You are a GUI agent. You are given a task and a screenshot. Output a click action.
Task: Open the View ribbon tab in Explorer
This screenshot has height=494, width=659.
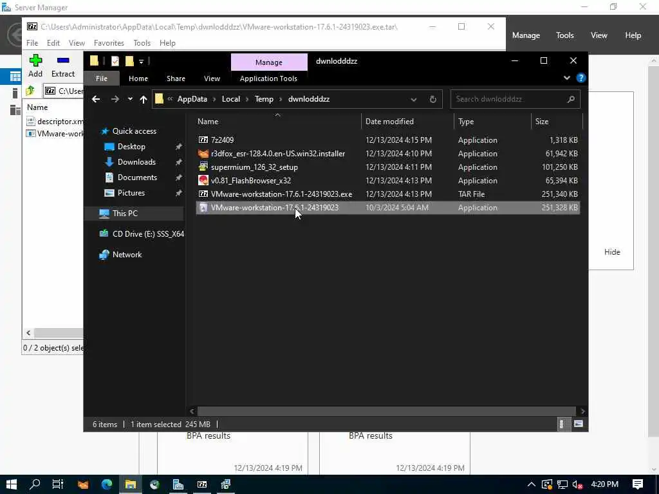tap(212, 78)
